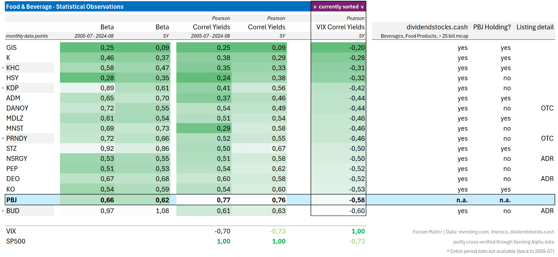Click MNST's long-term Correl Yields value 0,29
Screen dimensions: 558x257
coord(223,128)
